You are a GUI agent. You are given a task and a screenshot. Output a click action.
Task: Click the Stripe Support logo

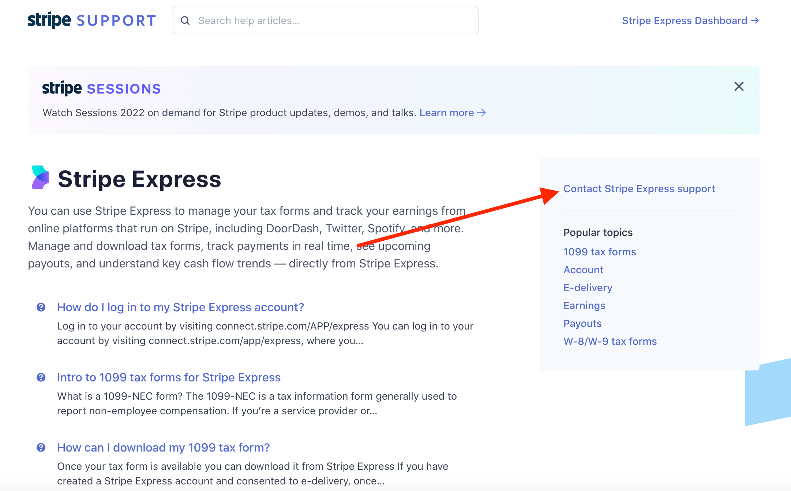92,20
